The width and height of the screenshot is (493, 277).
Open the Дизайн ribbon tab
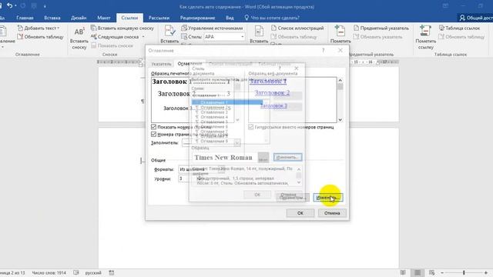[x=79, y=18]
